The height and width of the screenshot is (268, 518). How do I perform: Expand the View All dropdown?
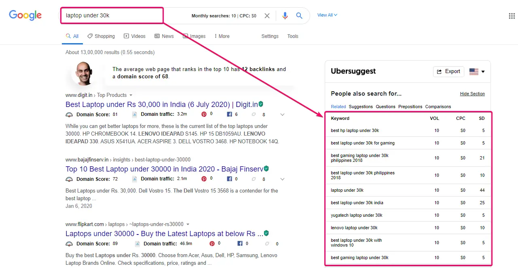coord(327,15)
